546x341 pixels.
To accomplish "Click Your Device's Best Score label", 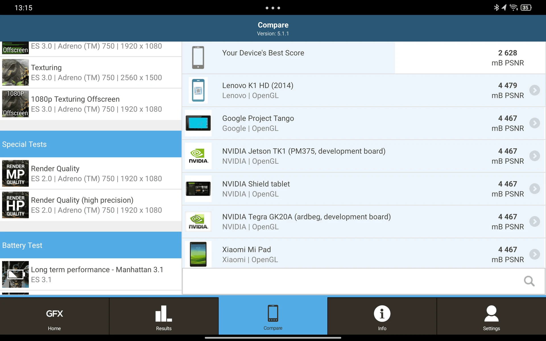I will (x=263, y=53).
